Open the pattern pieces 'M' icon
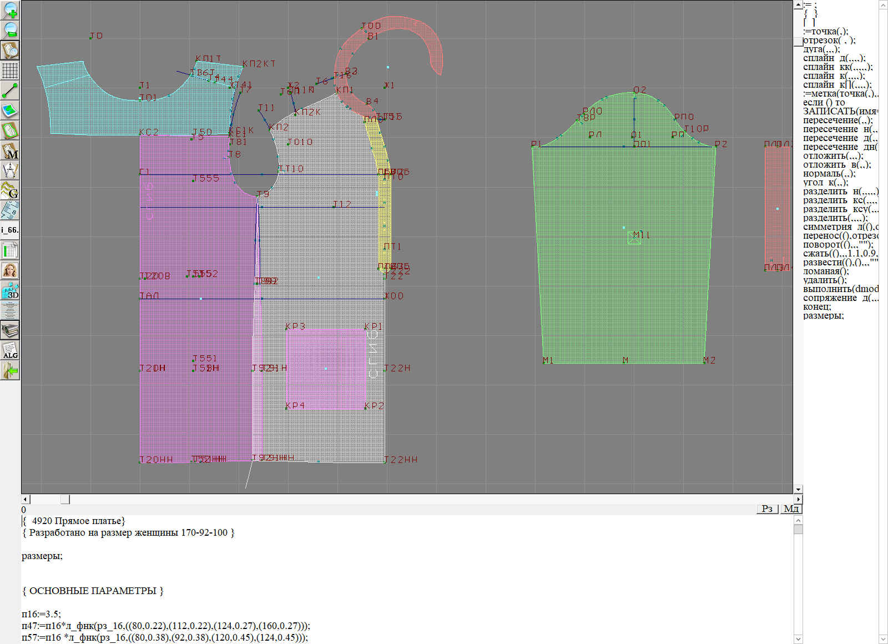The width and height of the screenshot is (888, 644). coord(10,151)
